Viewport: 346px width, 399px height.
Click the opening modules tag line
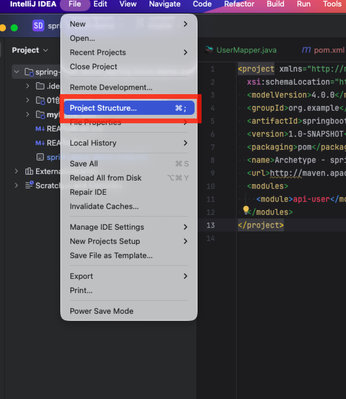point(267,186)
